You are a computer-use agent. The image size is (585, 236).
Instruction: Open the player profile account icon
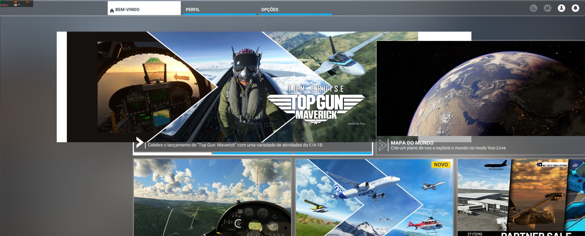click(x=561, y=8)
